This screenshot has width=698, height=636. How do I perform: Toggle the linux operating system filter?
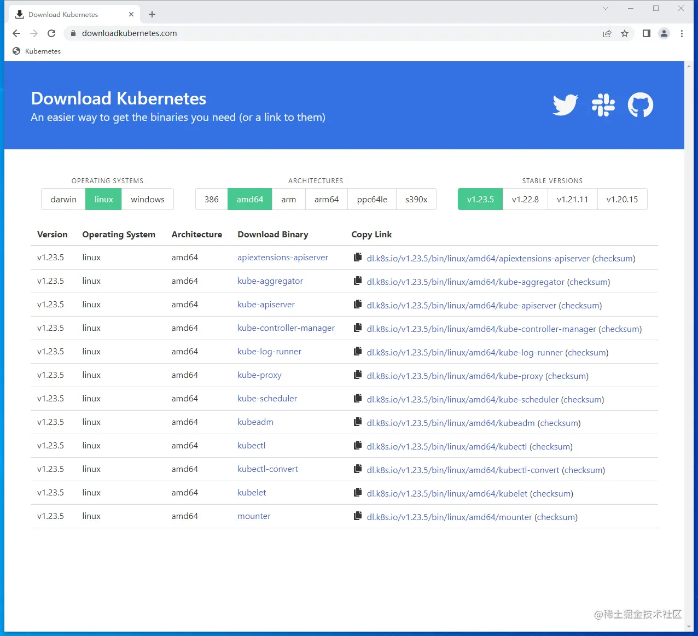tap(103, 199)
